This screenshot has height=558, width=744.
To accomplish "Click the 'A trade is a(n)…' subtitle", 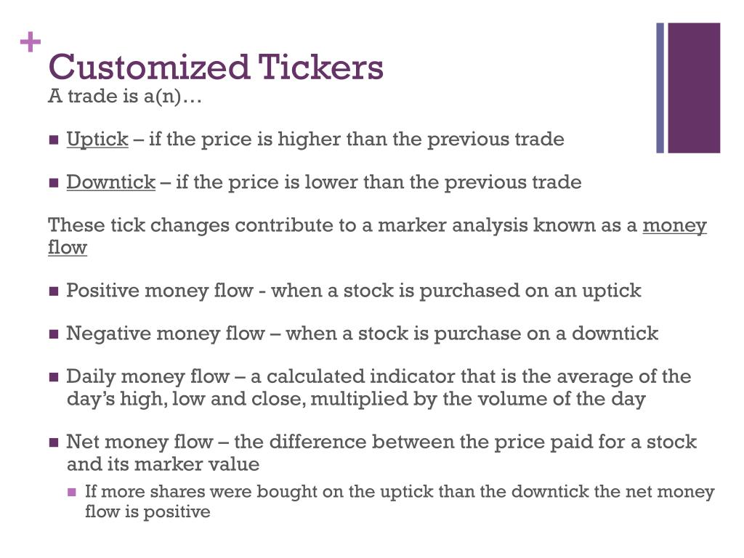I will click(125, 96).
